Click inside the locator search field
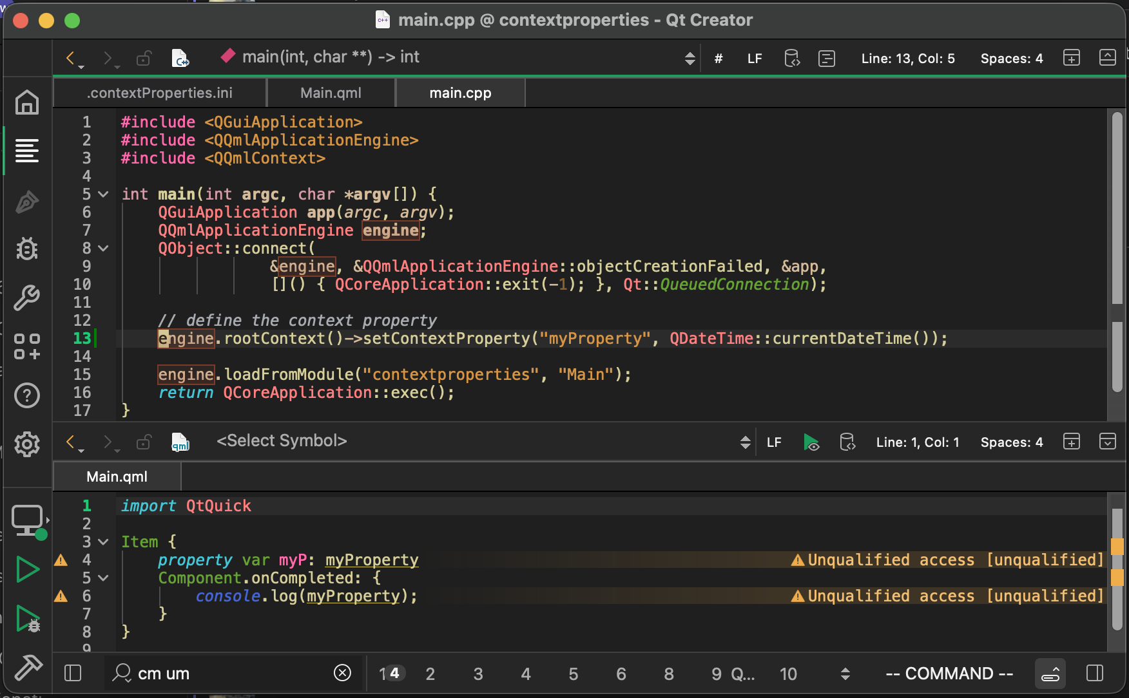Screen dimensions: 1129x698 click(x=226, y=673)
